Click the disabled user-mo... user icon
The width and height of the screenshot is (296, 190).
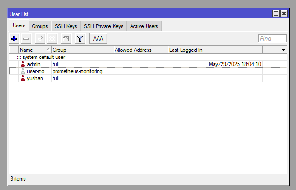click(23, 71)
